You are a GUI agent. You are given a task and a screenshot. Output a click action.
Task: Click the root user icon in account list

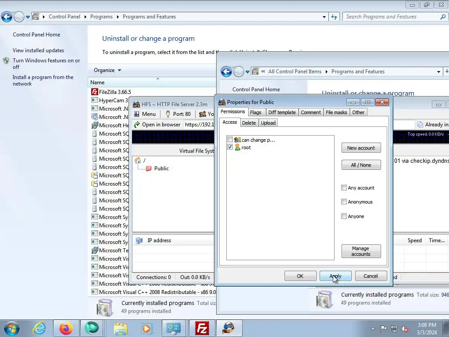click(x=237, y=147)
